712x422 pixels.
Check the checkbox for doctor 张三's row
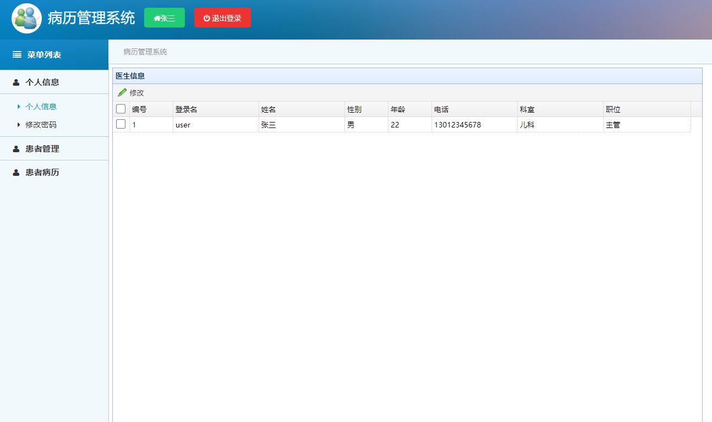pos(121,124)
